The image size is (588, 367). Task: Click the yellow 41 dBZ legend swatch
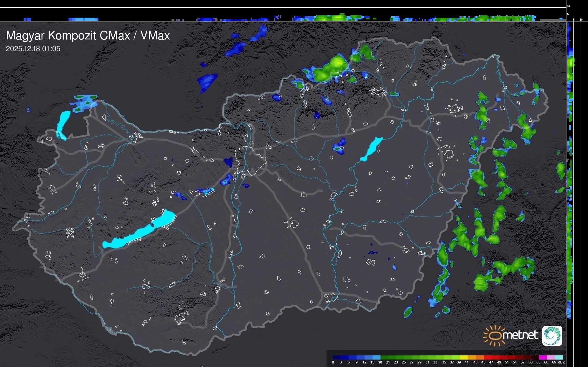click(464, 357)
